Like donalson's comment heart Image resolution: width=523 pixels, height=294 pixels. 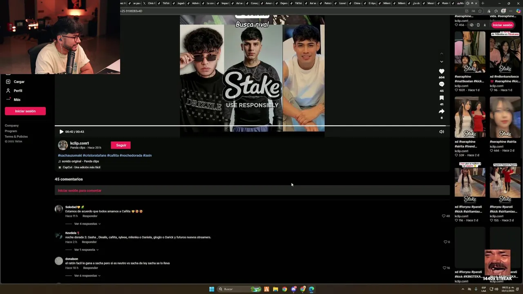[445, 268]
